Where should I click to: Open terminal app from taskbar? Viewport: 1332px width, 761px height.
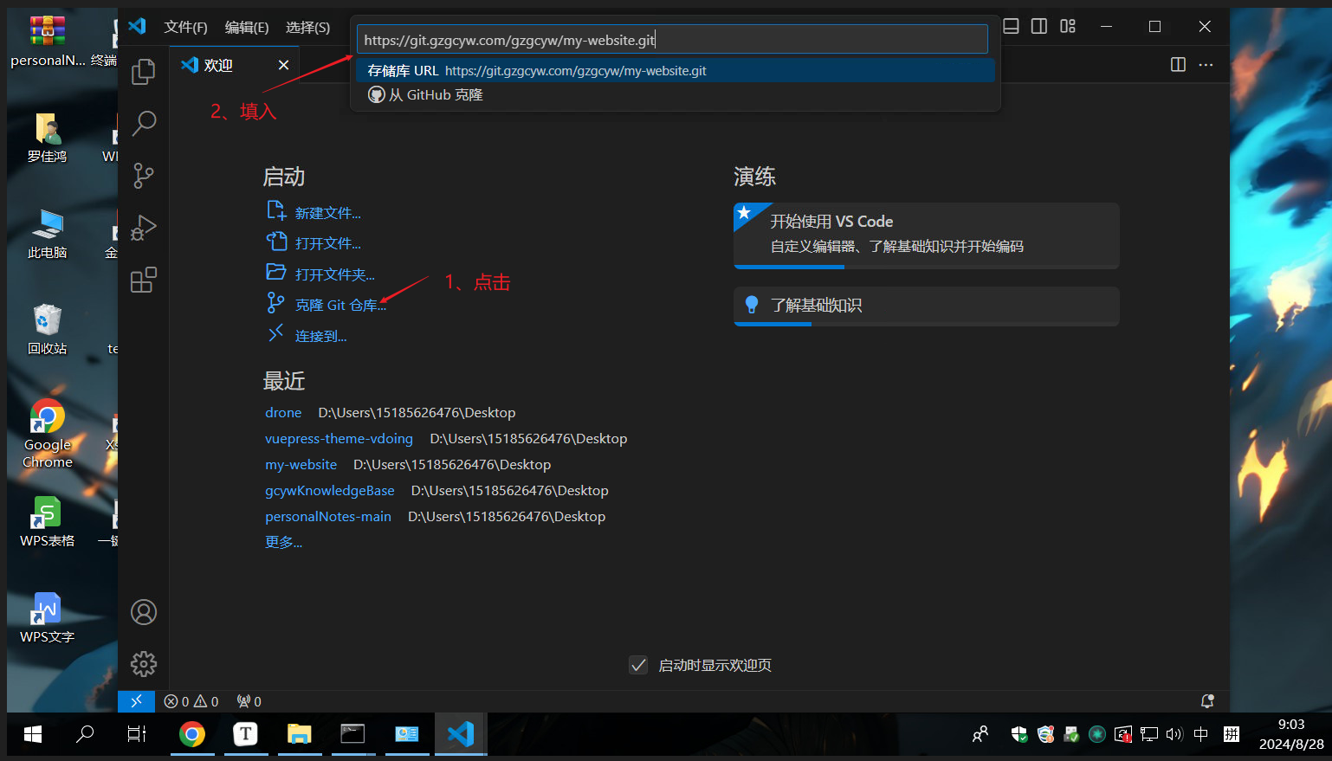pos(352,734)
